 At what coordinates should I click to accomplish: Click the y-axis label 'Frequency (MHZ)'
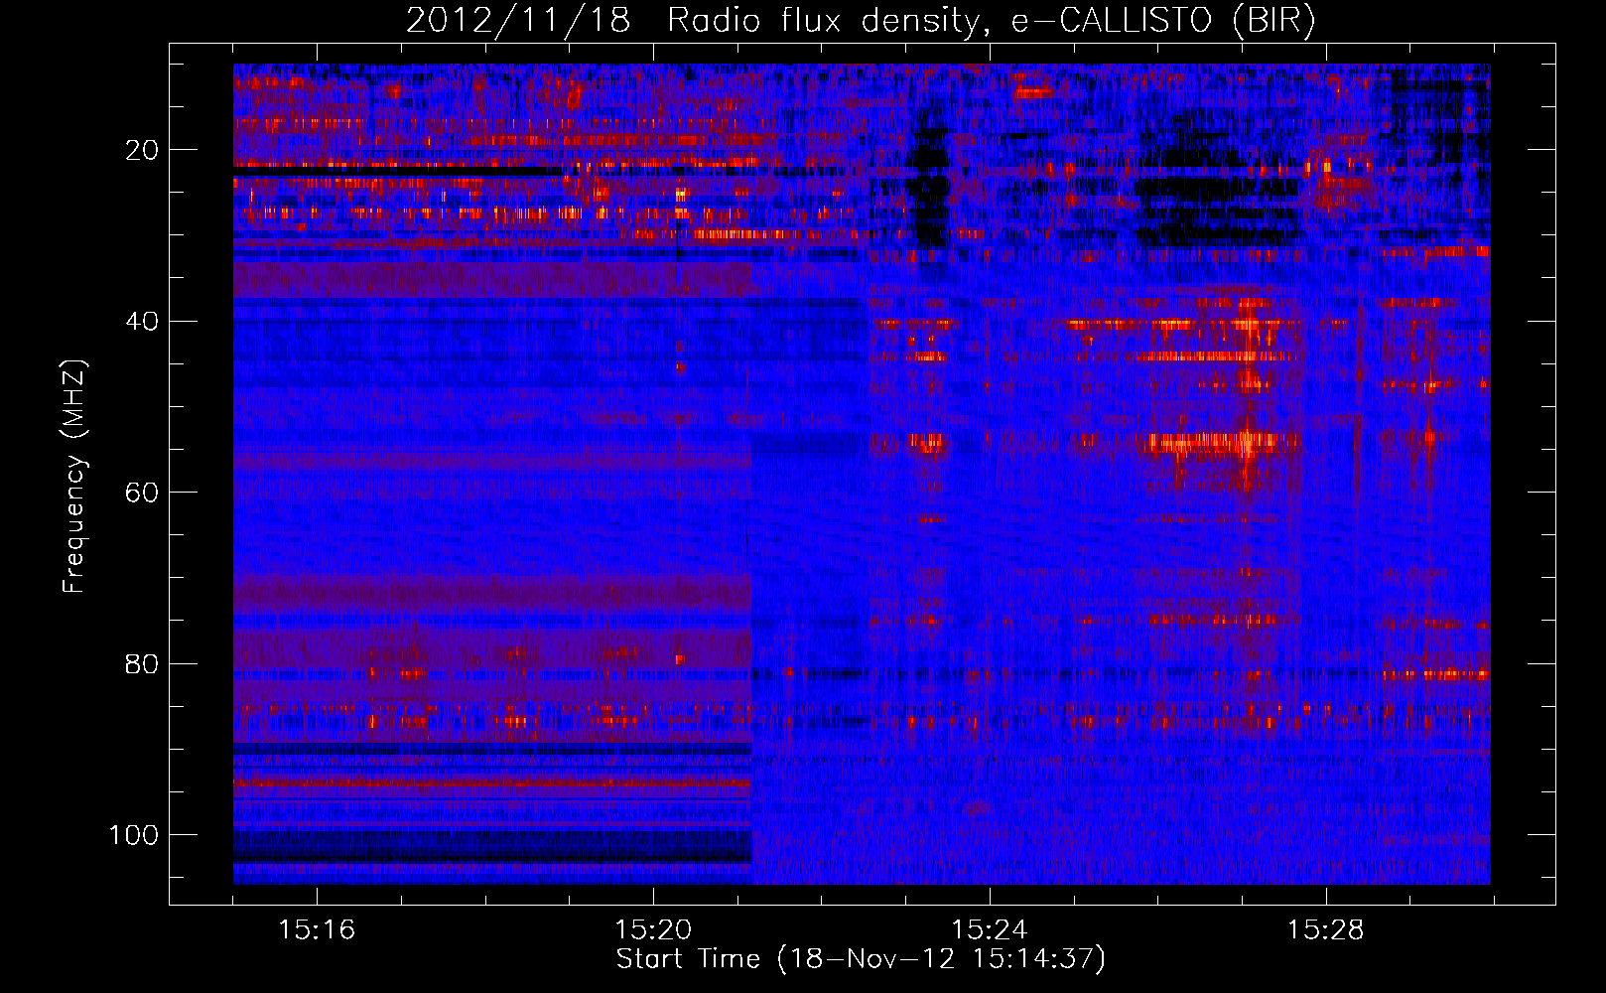[x=74, y=477]
